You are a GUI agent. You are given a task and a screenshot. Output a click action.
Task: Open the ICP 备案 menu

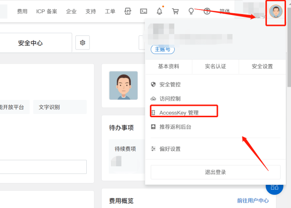[x=47, y=11]
